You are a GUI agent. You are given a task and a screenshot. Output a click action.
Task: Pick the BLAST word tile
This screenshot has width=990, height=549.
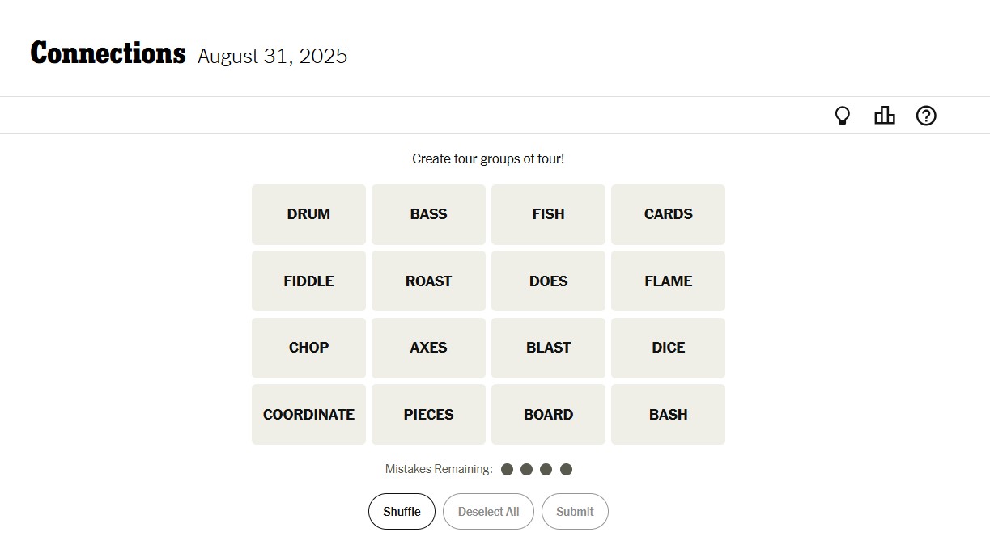pyautogui.click(x=548, y=348)
